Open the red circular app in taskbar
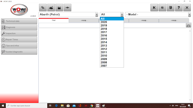This screenshot has width=193, height=108. click(86, 106)
